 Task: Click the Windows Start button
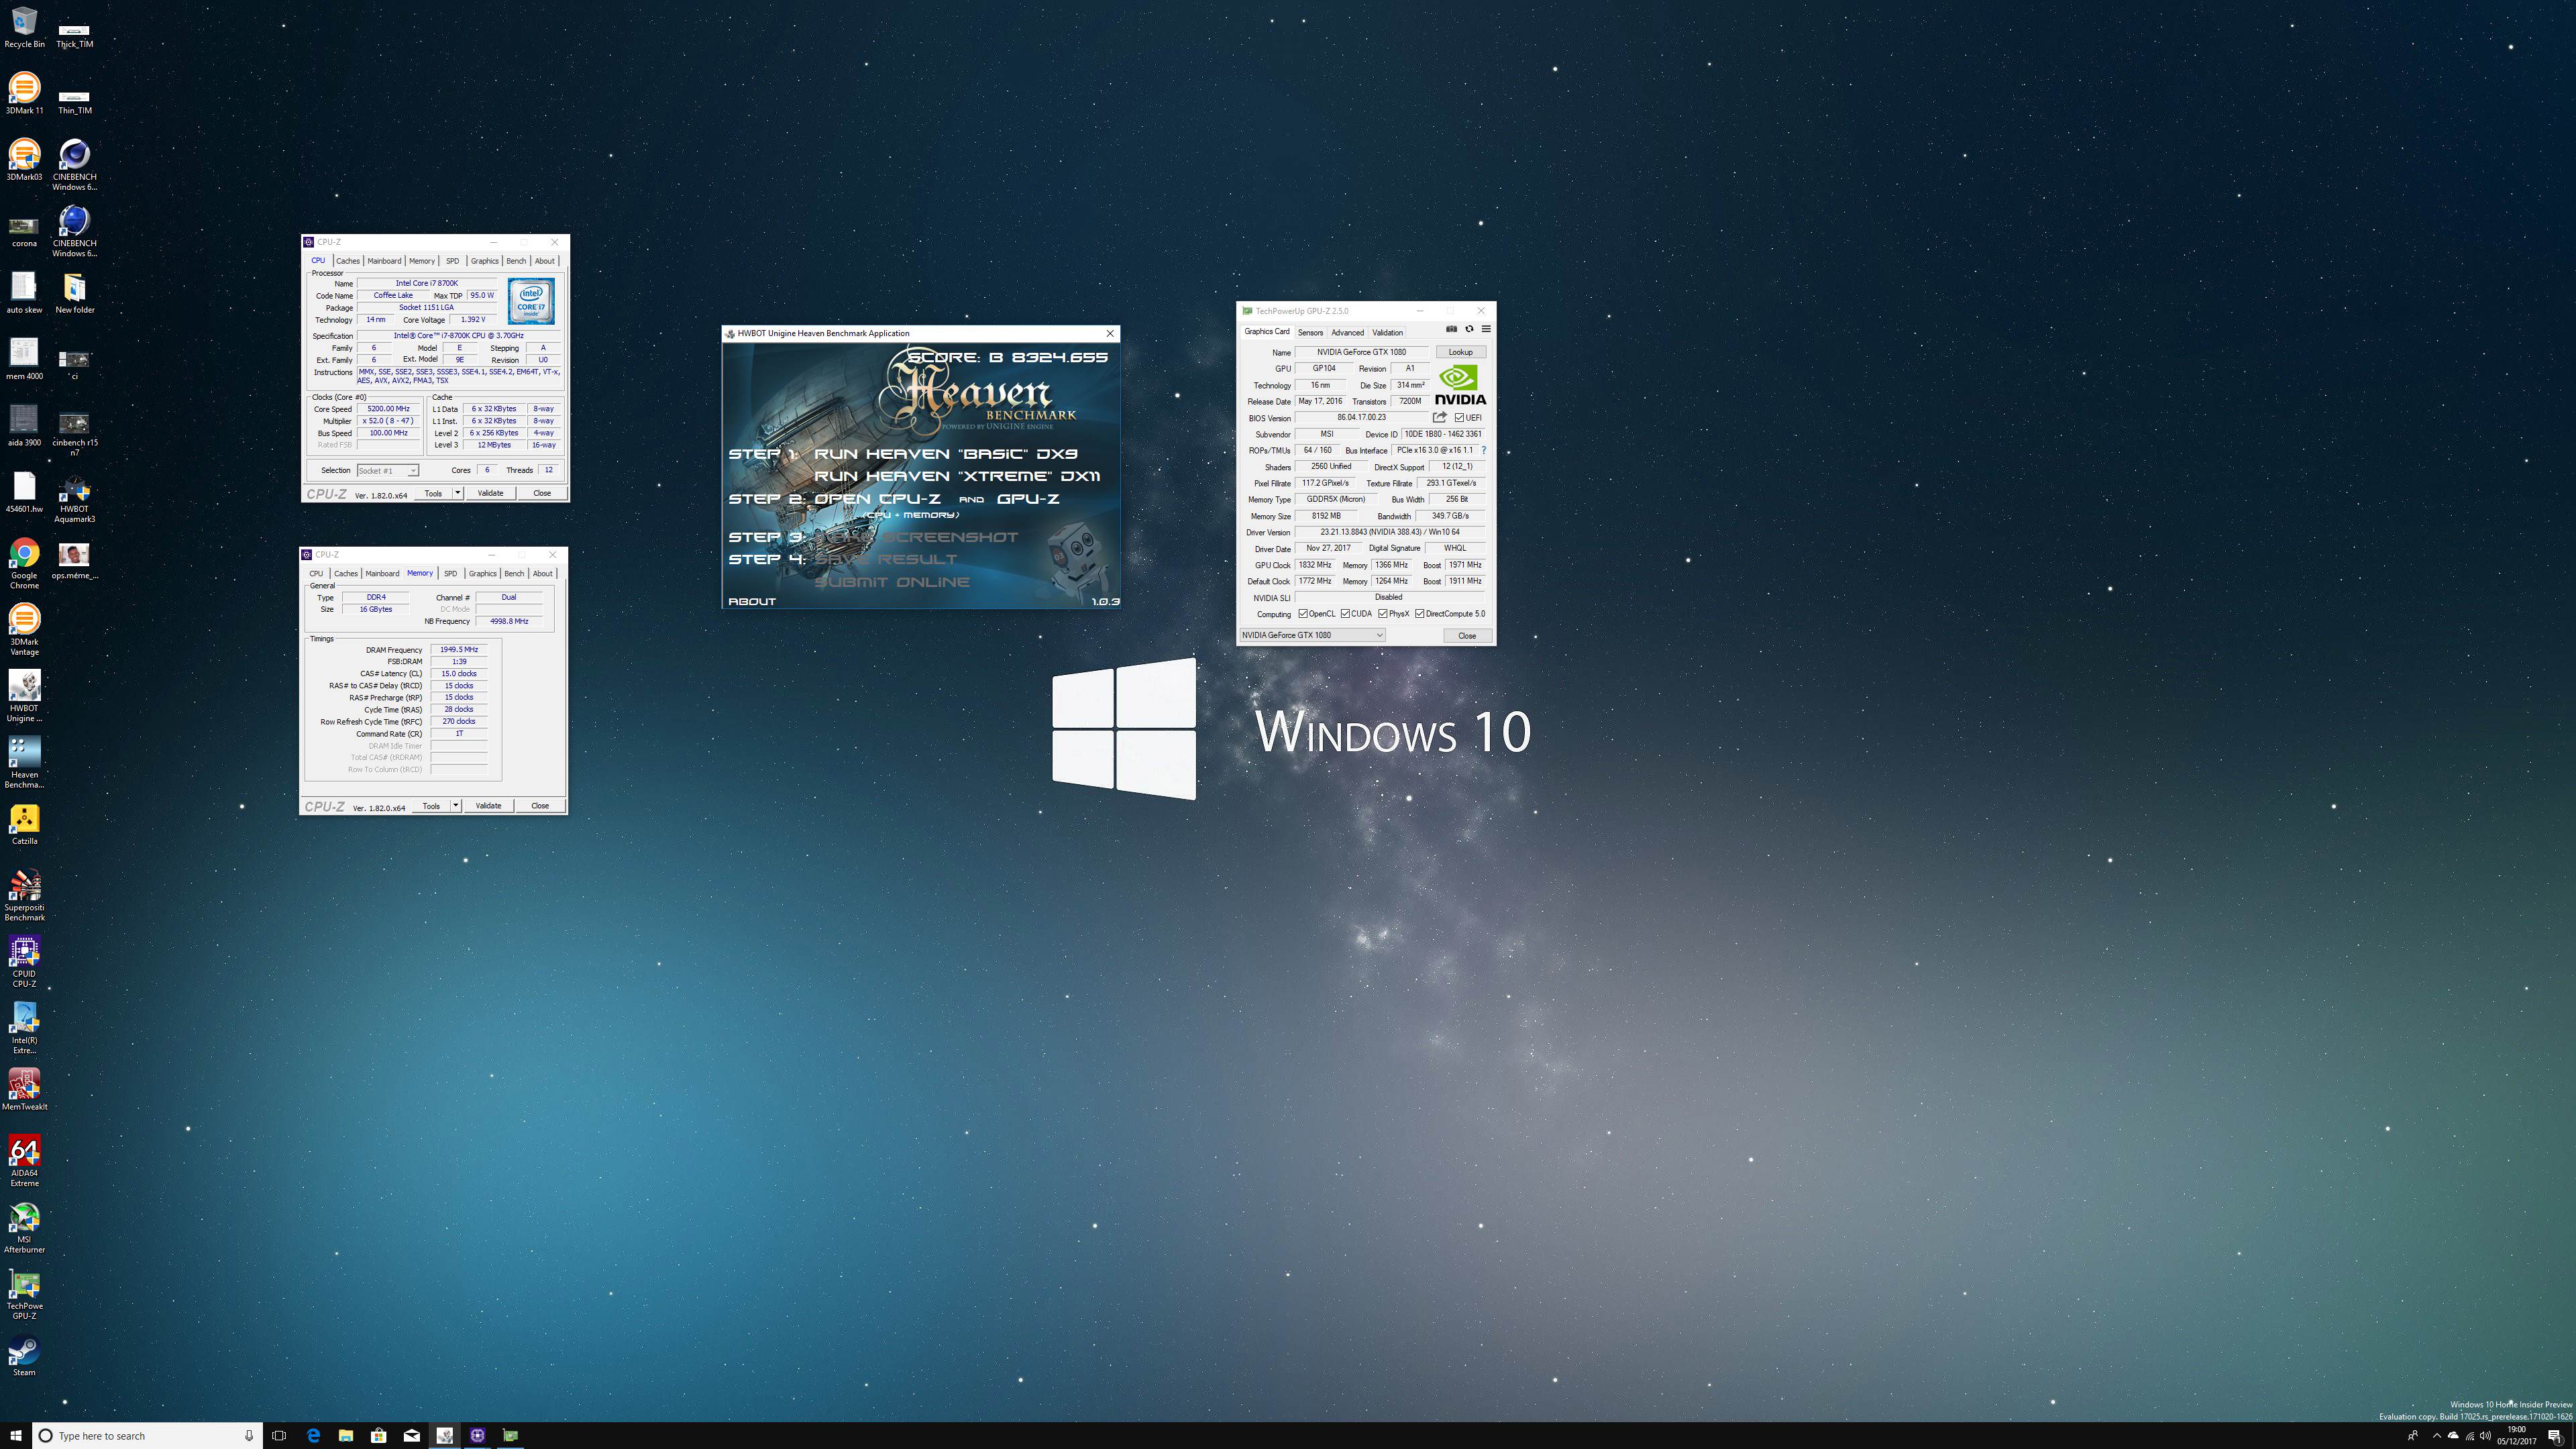16,1435
